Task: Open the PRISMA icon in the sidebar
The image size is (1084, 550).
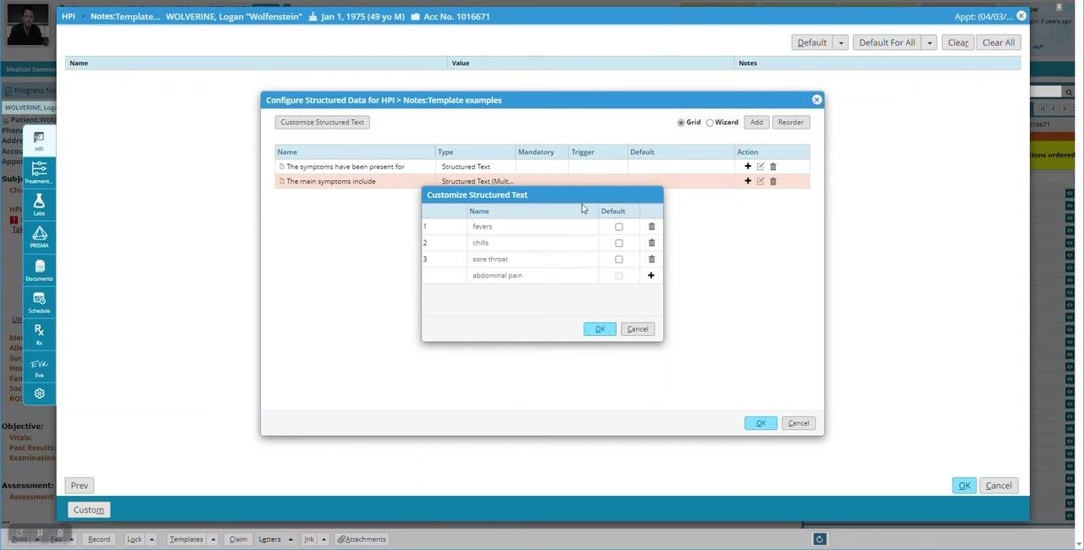Action: [x=39, y=237]
